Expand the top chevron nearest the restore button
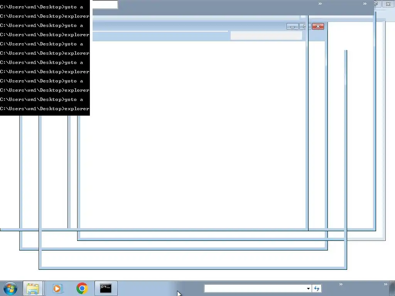 [365, 3]
